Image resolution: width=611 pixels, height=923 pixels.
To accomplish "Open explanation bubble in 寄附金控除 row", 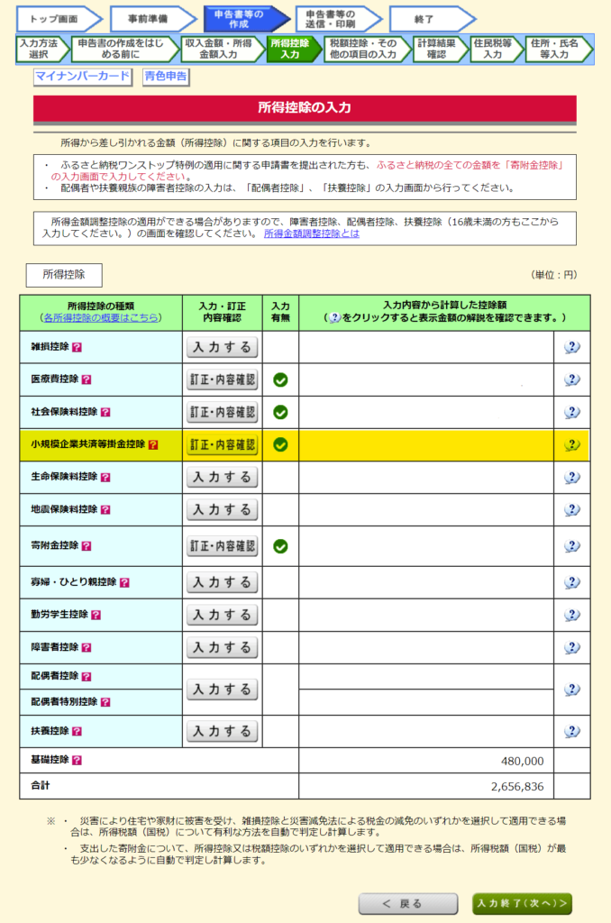I will pyautogui.click(x=571, y=545).
